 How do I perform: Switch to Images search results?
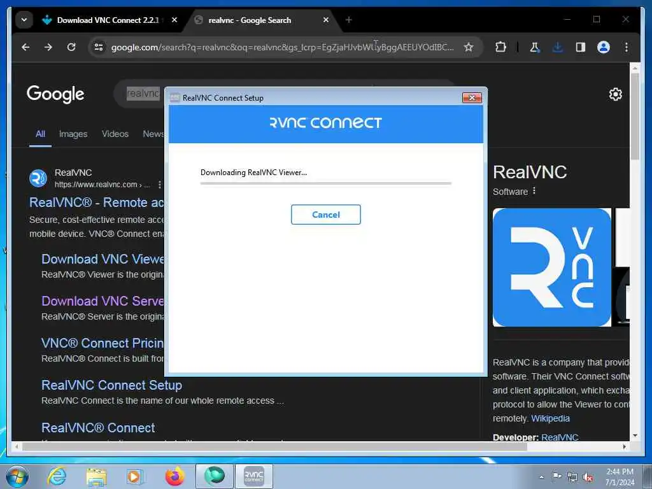pos(73,134)
